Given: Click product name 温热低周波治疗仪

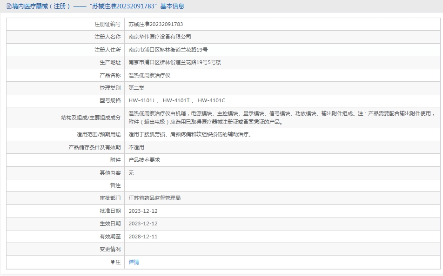Looking at the screenshot, I should coord(149,75).
